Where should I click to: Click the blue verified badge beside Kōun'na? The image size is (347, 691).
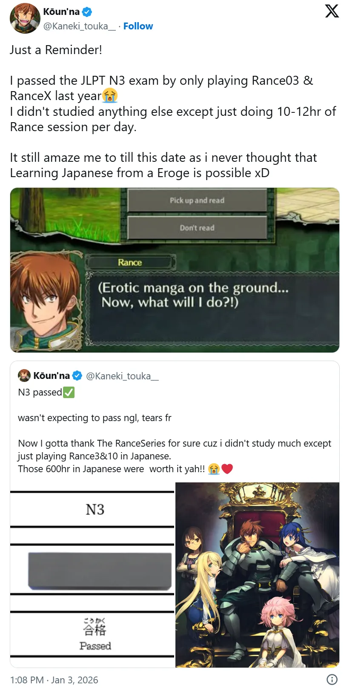[x=87, y=12]
